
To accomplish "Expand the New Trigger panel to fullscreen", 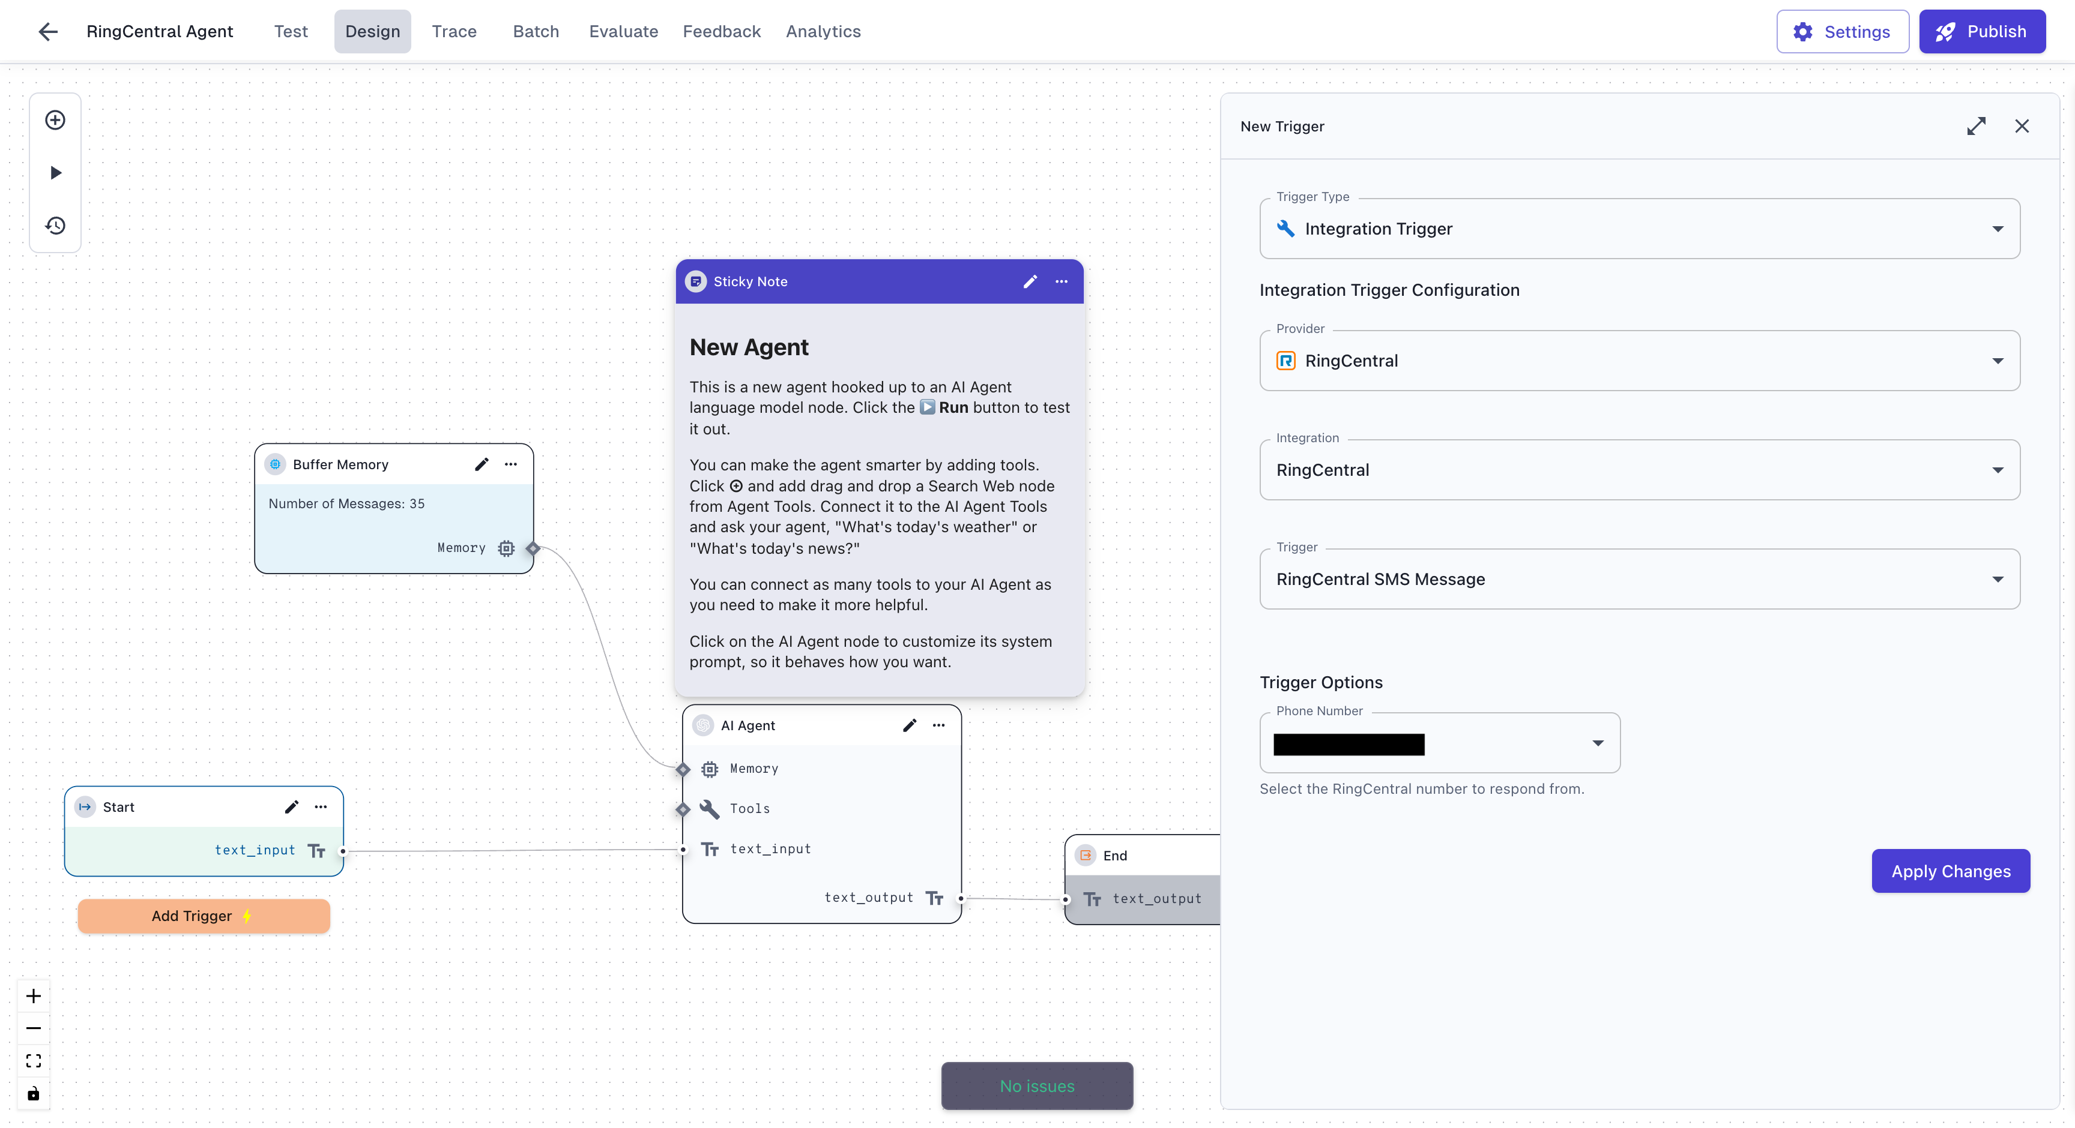I will point(1978,125).
